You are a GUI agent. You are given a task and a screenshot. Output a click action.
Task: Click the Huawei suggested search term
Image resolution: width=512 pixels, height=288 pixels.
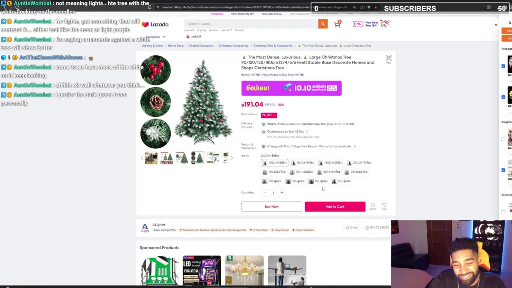(239, 30)
